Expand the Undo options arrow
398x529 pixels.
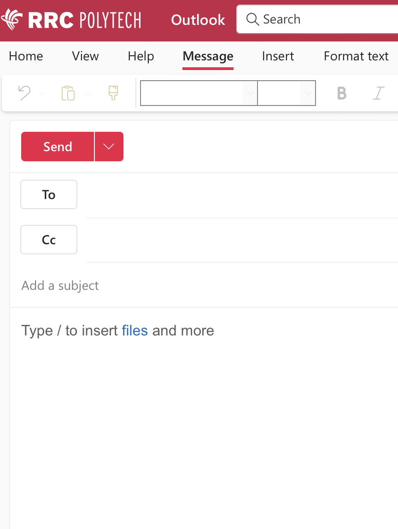(42, 93)
